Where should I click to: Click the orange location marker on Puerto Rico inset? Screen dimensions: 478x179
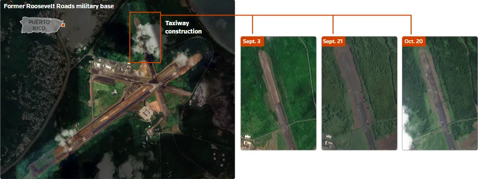point(63,25)
